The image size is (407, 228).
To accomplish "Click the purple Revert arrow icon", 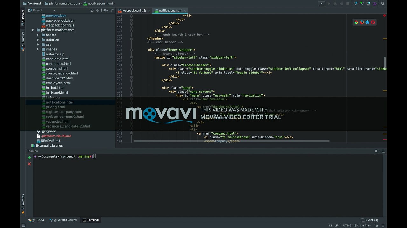I will coord(375,4).
